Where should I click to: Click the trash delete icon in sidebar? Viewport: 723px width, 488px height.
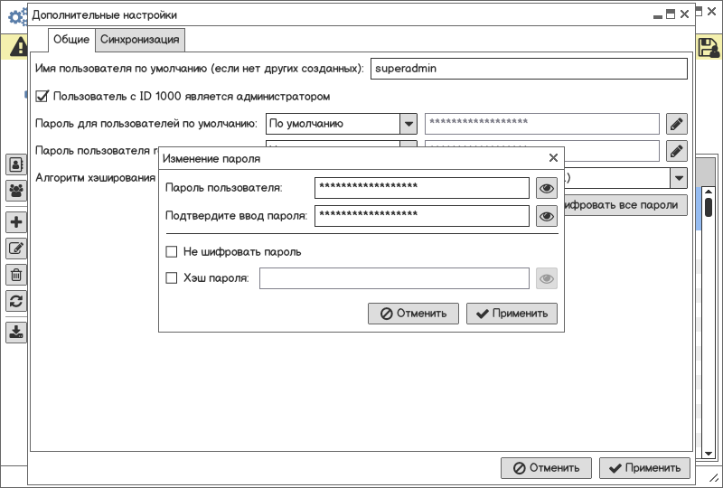click(x=16, y=275)
